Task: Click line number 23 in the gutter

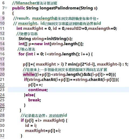Action: click(2, 90)
